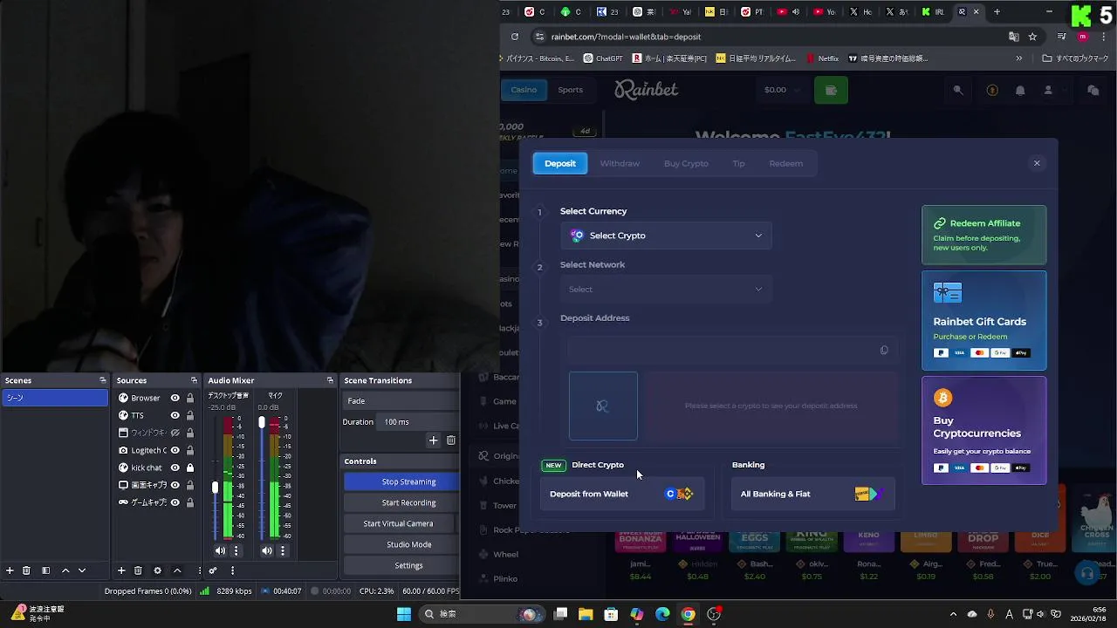
Task: Open ChatGPT bookmark
Action: click(x=603, y=58)
